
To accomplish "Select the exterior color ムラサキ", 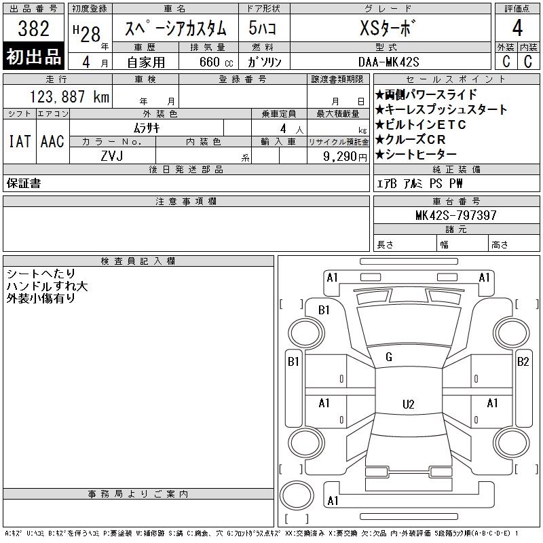I will tap(147, 128).
